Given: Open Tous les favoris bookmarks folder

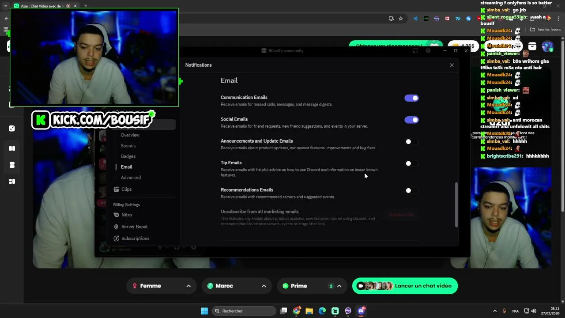Looking at the screenshot, I should pyautogui.click(x=545, y=30).
